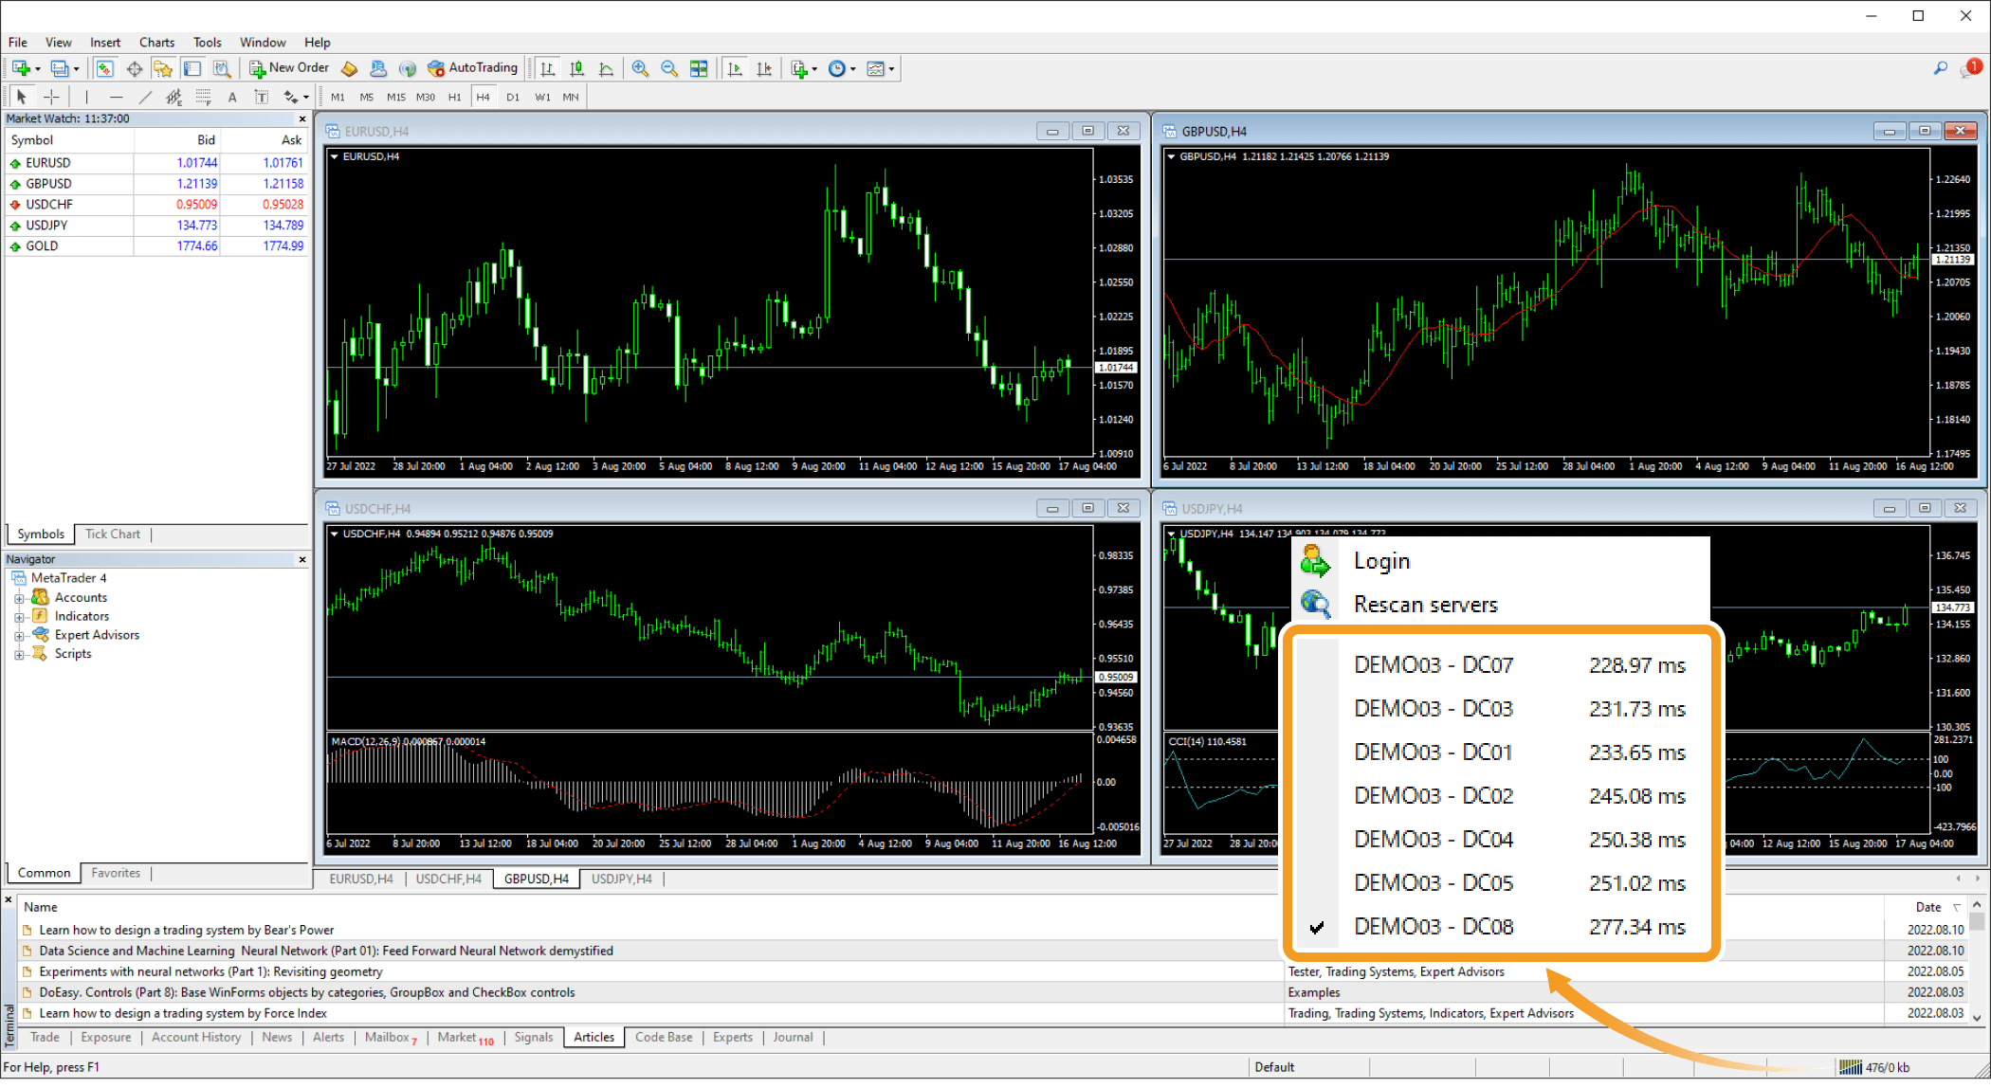Open the search magnifier at top right

click(1940, 68)
